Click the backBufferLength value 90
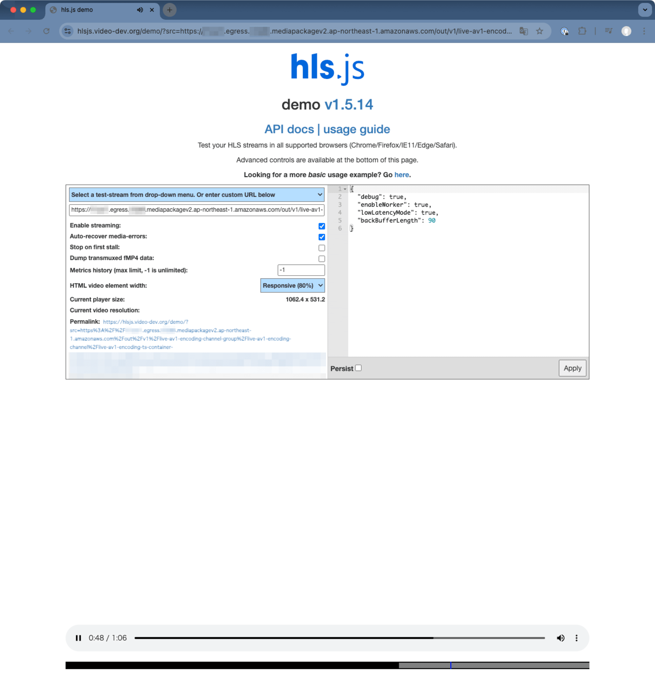Screen dimensions: 655x677 click(432, 220)
